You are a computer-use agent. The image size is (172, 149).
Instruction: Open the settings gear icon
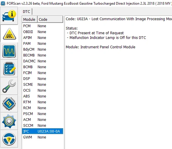click(x=9, y=121)
